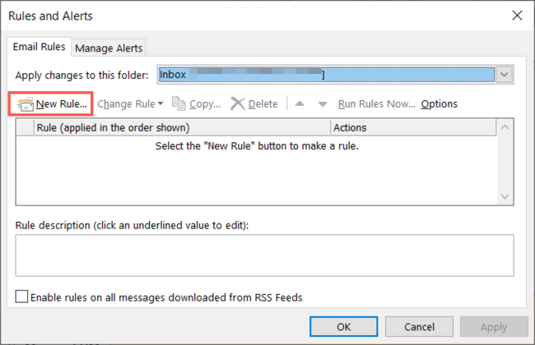Screen dimensions: 535x345
Task: Close the Rules and Alerts dialog
Action: [516, 15]
